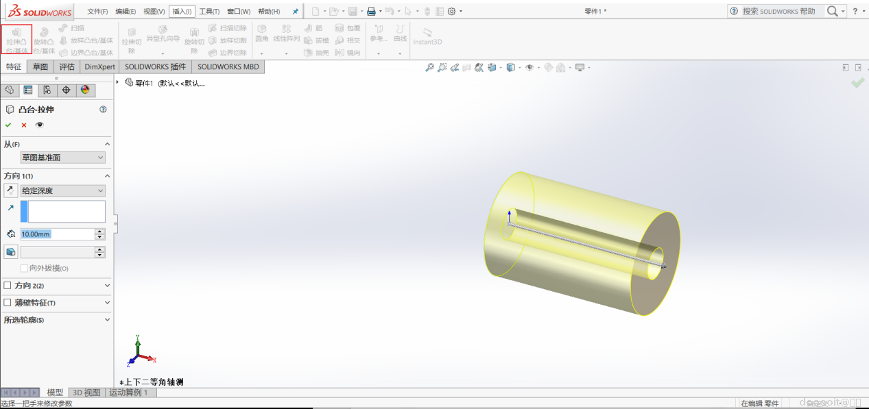Cancel the boss-extrude with the red X
Screen dimensions: 869x409
coord(24,125)
